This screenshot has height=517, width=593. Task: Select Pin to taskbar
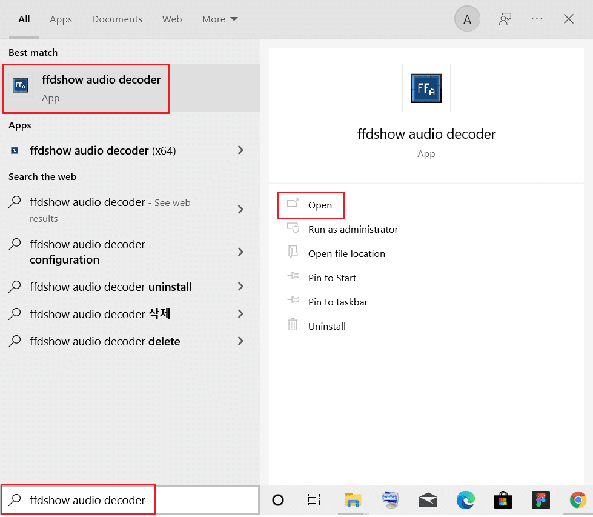tap(338, 302)
